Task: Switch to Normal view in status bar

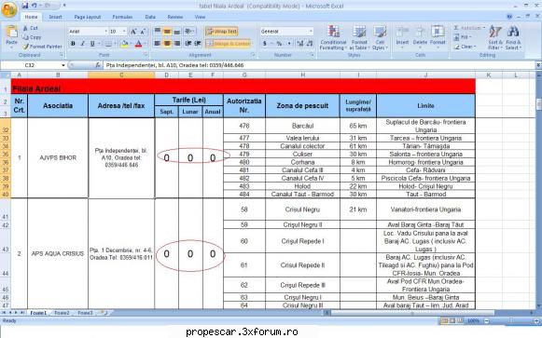Action: pyautogui.click(x=444, y=320)
